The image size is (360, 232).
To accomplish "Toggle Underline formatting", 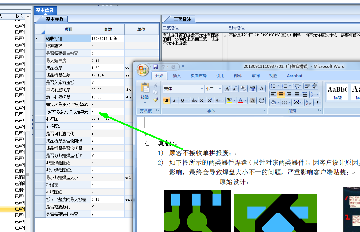I will (x=182, y=100).
